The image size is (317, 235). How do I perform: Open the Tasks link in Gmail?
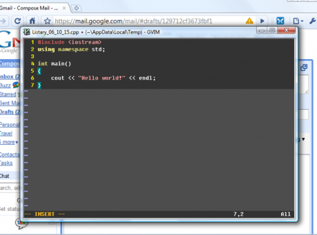(x=6, y=163)
